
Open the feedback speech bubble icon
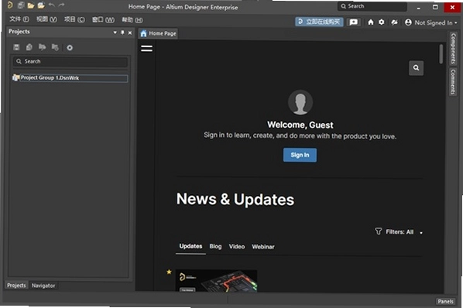point(354,22)
